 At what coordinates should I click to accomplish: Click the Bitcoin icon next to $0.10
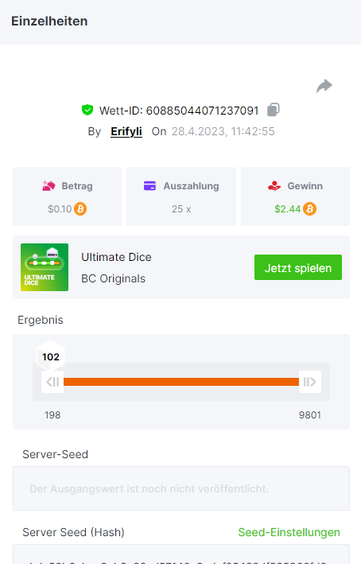click(80, 209)
